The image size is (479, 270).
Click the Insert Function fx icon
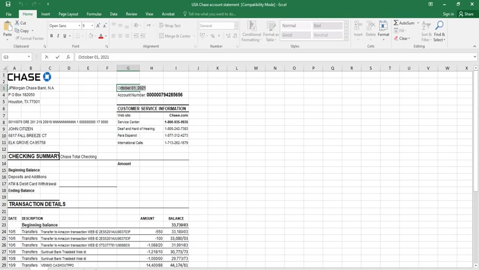click(x=68, y=57)
